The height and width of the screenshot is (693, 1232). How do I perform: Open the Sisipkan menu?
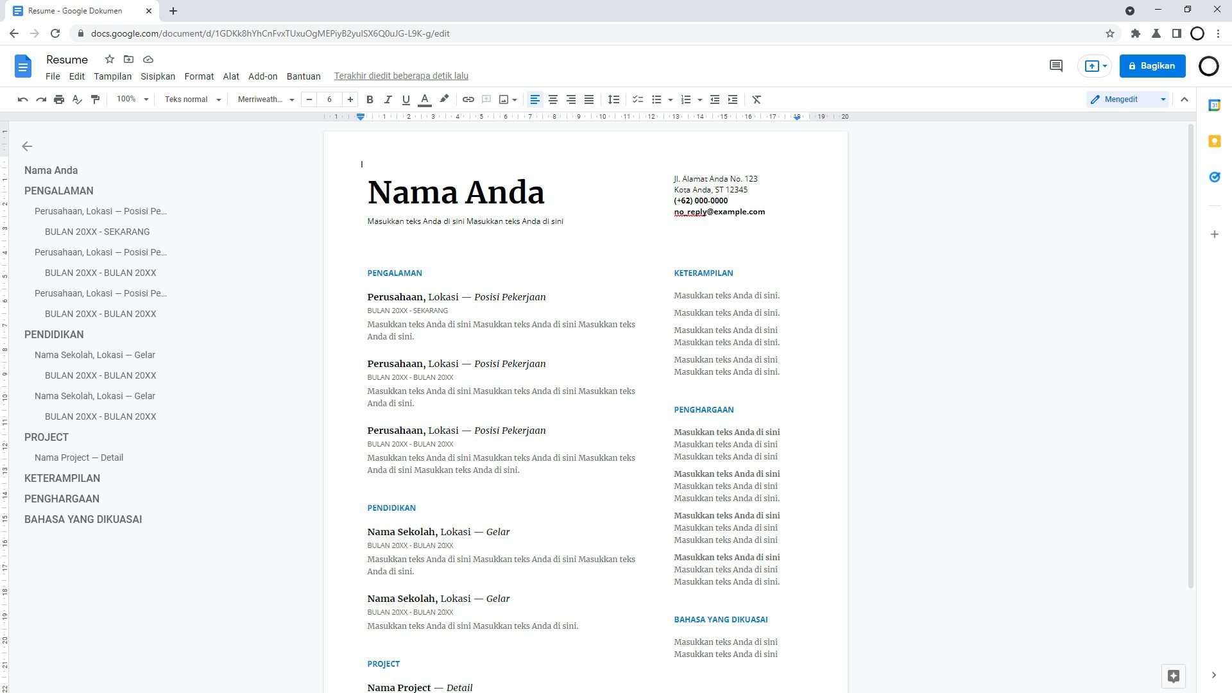click(x=158, y=76)
